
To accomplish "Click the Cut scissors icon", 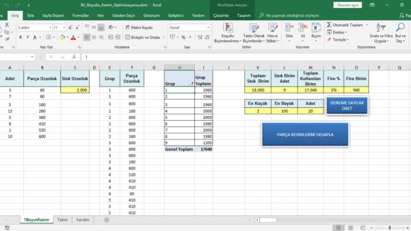I will coord(7,25).
